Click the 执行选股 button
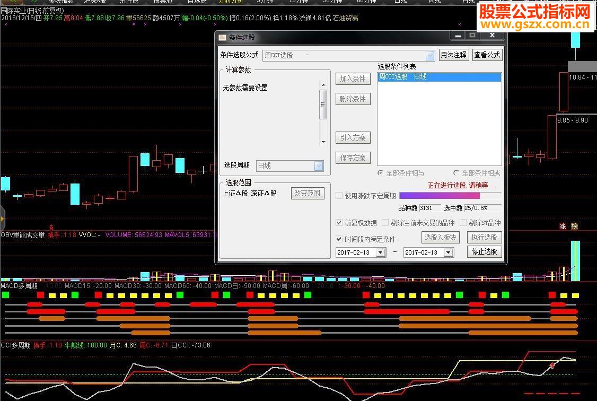 [484, 237]
